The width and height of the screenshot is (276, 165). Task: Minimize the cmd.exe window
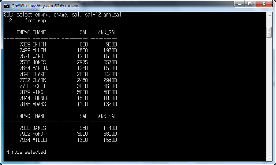pyautogui.click(x=239, y=4)
